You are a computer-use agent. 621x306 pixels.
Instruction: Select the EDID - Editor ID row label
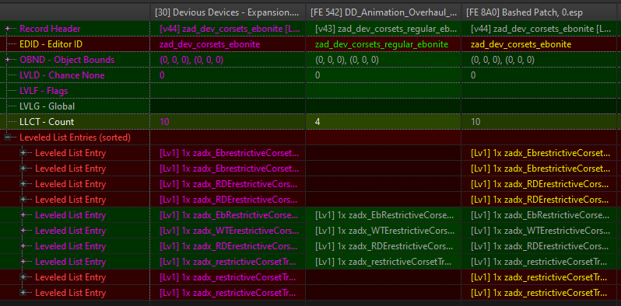pos(51,44)
